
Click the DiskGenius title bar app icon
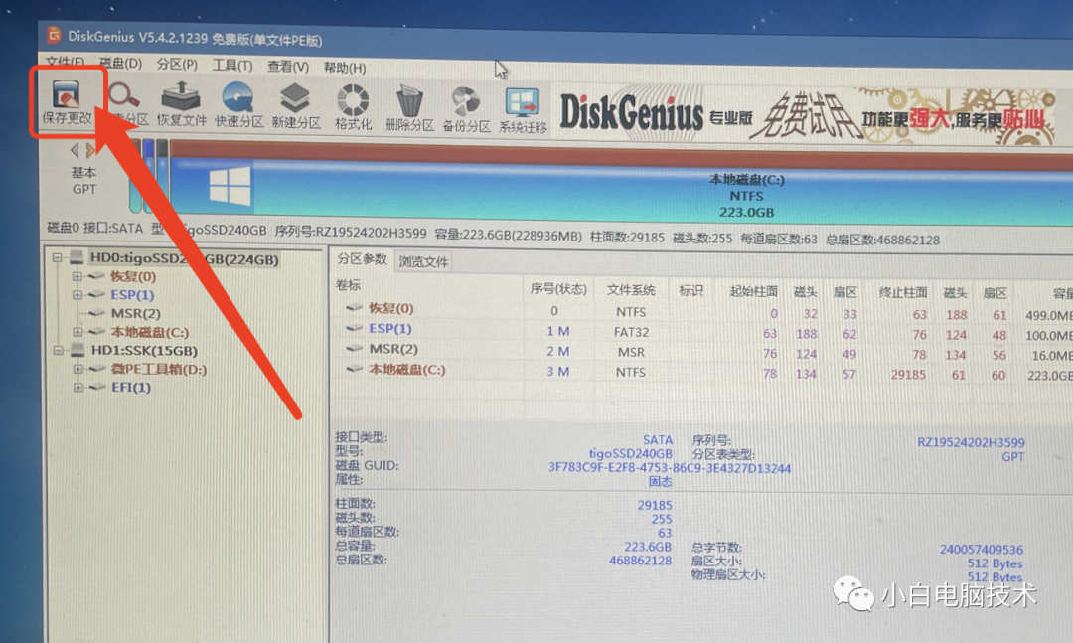pyautogui.click(x=54, y=34)
